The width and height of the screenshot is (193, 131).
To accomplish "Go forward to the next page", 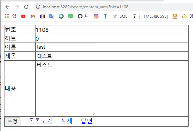I will [x=17, y=7].
